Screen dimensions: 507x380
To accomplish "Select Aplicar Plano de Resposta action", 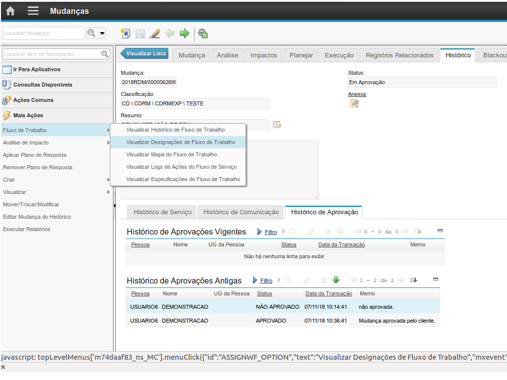I will click(x=35, y=155).
